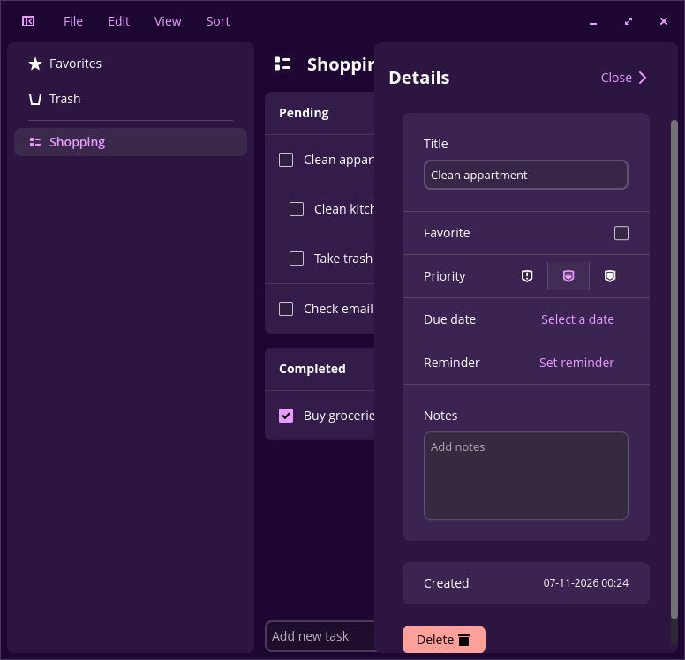
Task: Open the Sort menu
Action: [218, 21]
